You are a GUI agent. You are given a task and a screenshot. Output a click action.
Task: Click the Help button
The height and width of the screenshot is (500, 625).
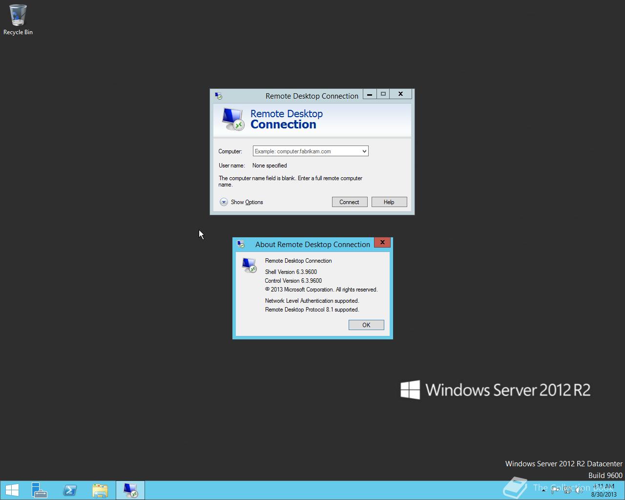tap(389, 202)
